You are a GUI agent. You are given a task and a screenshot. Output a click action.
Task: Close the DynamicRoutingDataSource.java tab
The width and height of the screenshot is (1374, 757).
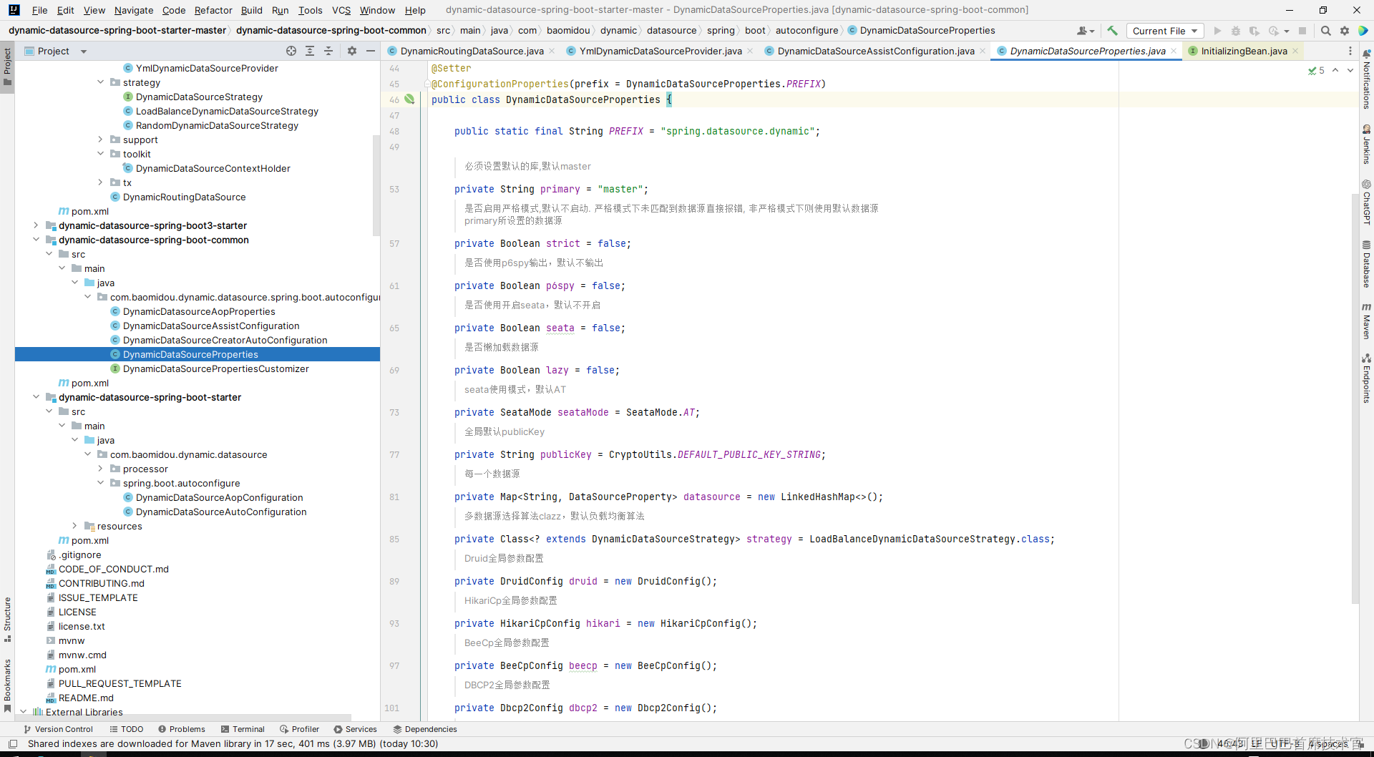[x=552, y=51]
